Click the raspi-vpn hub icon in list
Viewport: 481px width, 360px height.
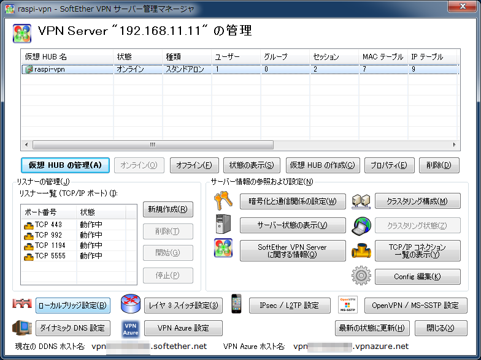coord(29,70)
